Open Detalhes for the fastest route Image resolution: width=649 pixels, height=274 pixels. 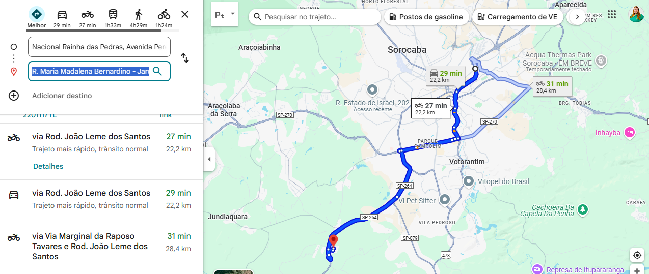(48, 166)
